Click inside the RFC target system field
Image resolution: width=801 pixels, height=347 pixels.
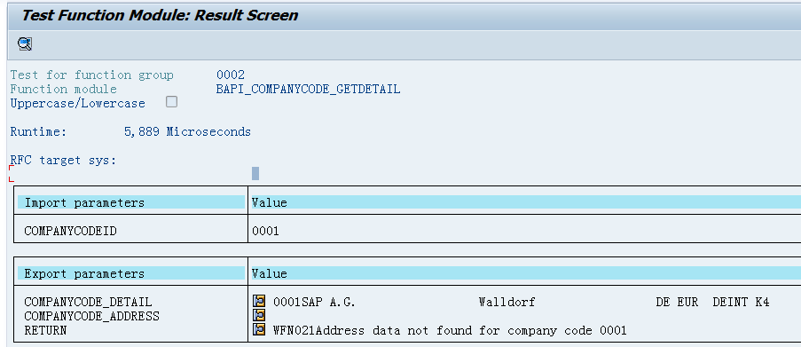pyautogui.click(x=255, y=174)
